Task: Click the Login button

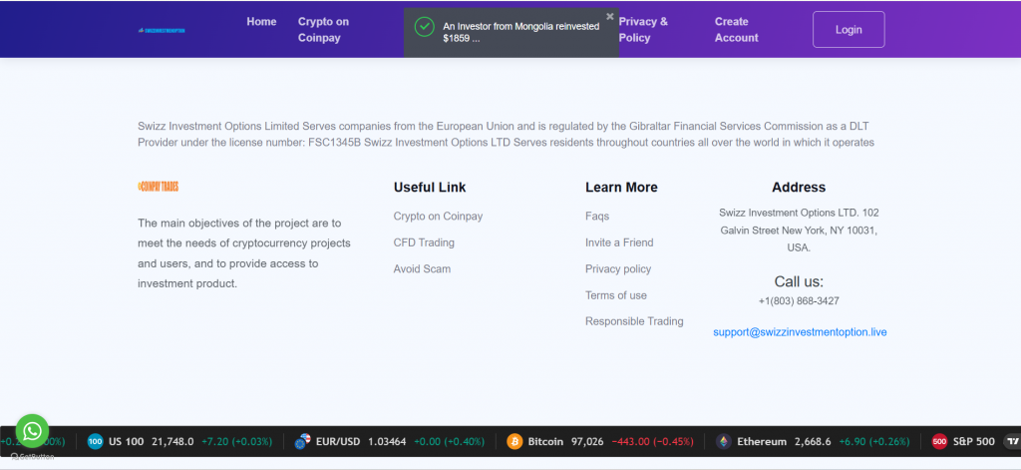Action: [x=849, y=29]
